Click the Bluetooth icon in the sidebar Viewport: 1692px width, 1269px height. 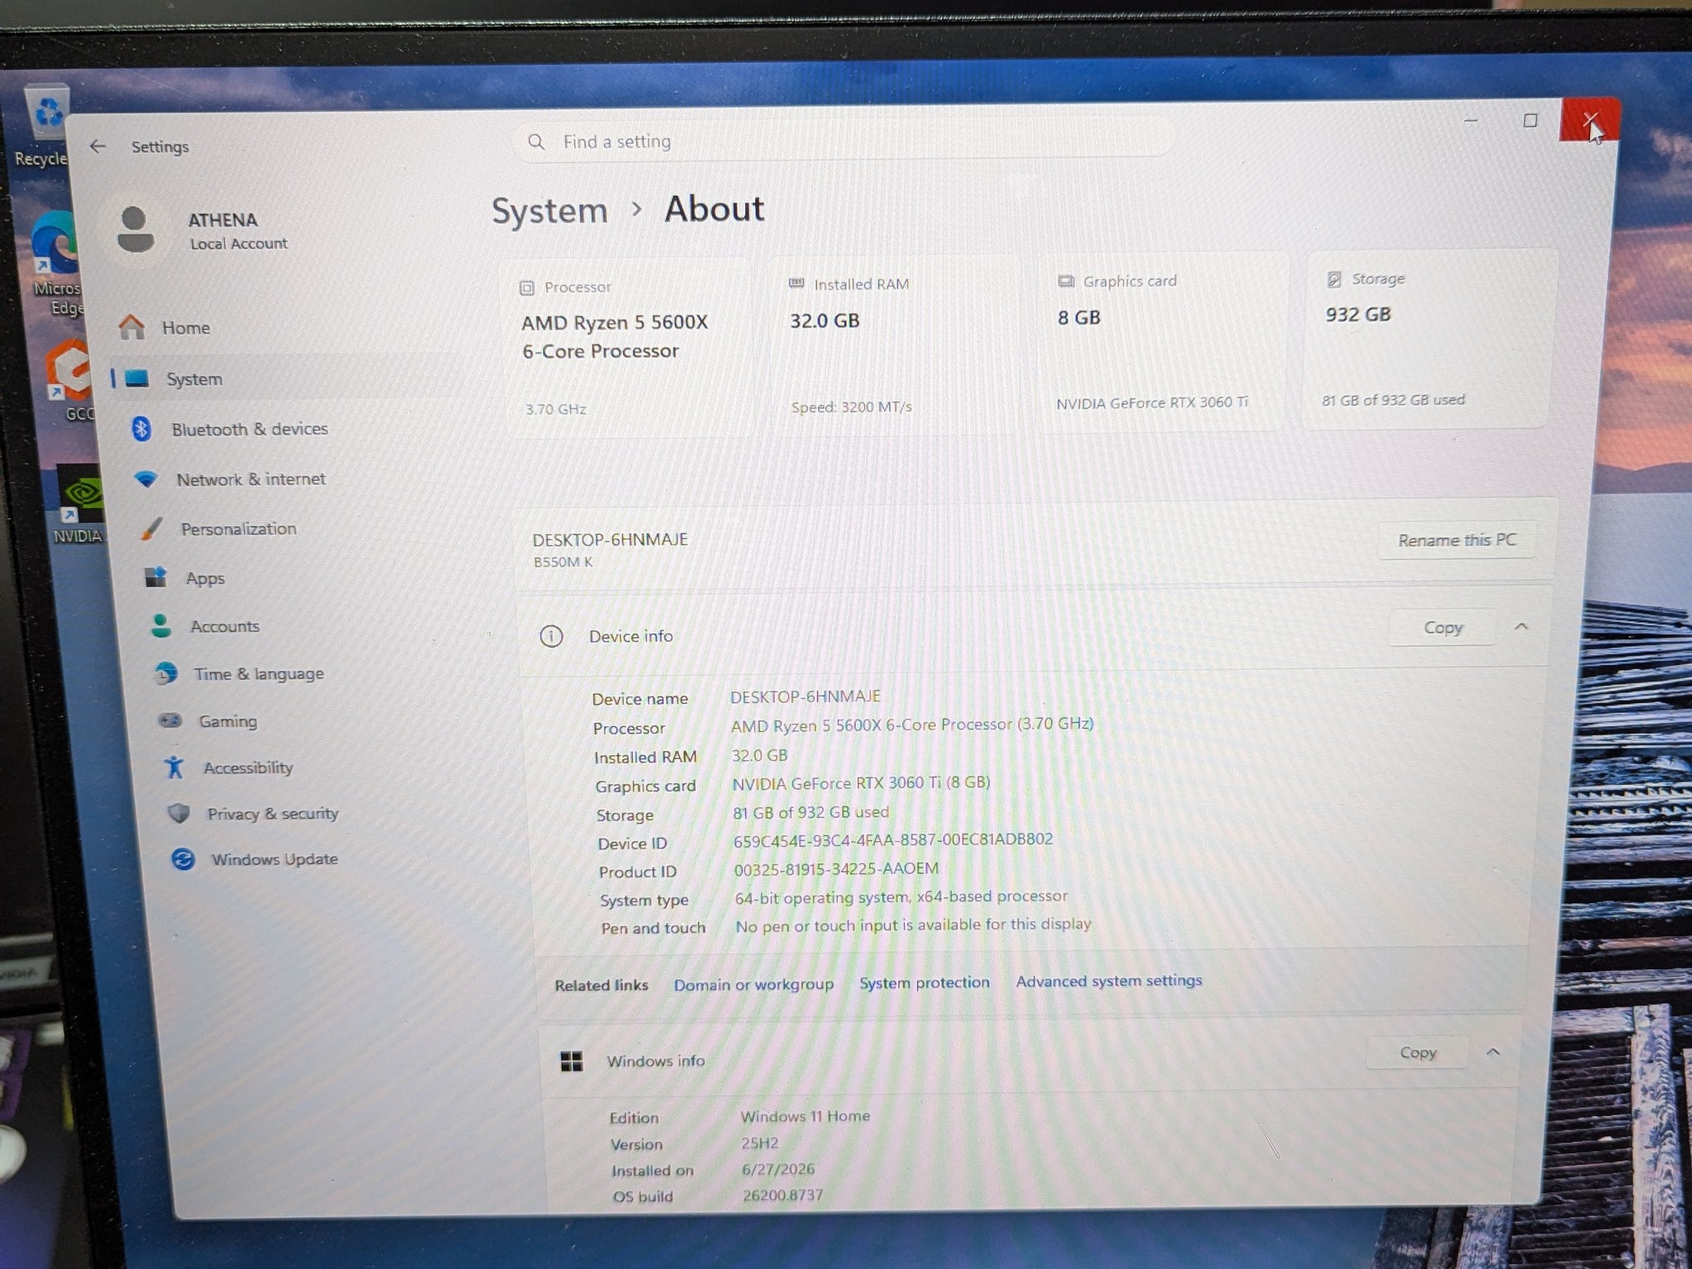[x=142, y=429]
